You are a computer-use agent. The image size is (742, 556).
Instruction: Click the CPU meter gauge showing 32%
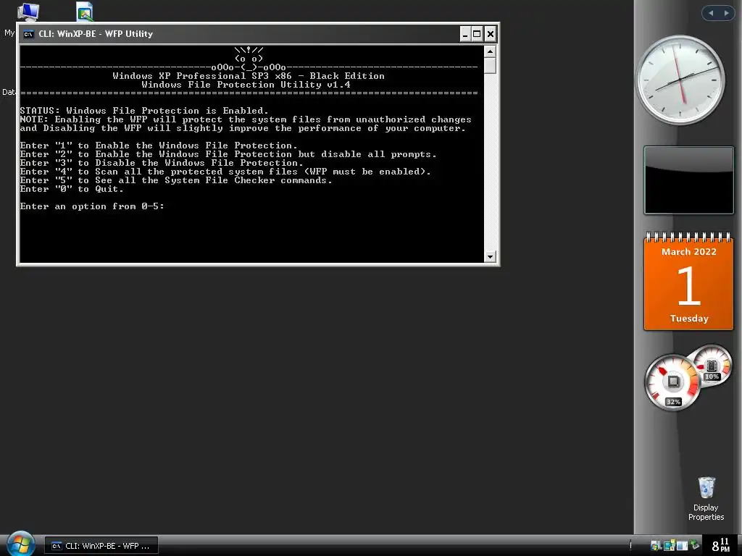click(x=672, y=382)
